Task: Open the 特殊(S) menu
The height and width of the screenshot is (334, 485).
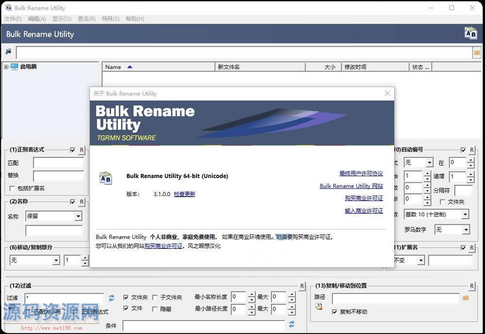Action: pos(111,19)
